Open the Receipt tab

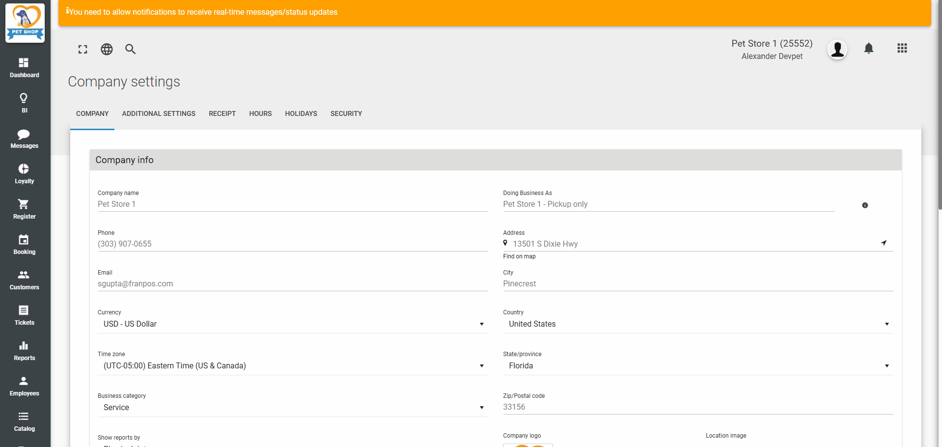[222, 113]
